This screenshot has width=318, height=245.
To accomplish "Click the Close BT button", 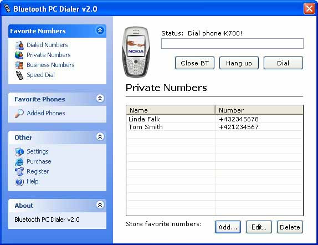I will [x=194, y=63].
